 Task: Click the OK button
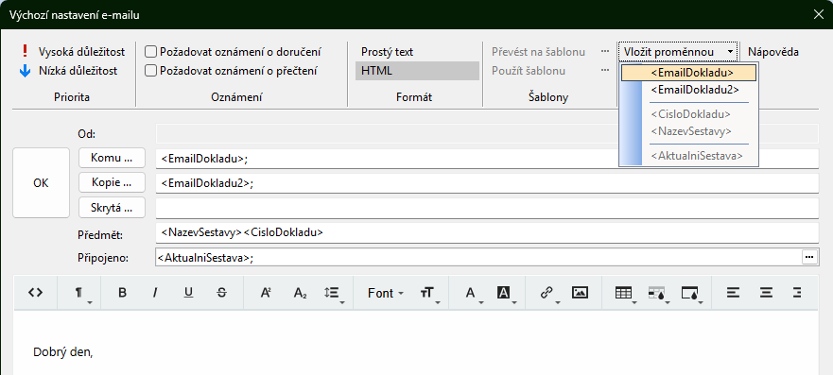pos(41,182)
